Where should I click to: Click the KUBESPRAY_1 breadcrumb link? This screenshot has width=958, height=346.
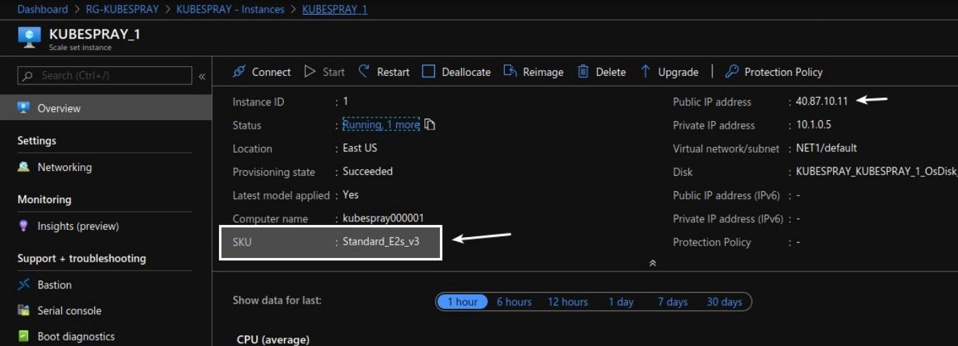tap(334, 9)
